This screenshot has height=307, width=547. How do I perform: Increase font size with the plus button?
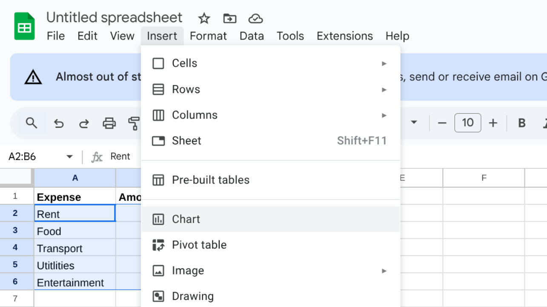(493, 123)
